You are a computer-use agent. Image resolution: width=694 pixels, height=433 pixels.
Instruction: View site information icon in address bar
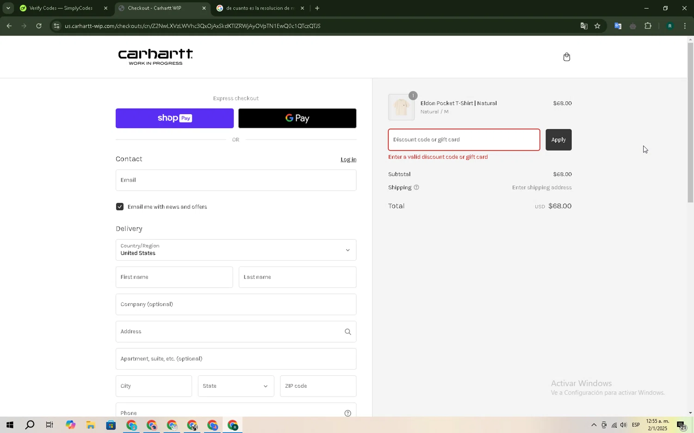tap(56, 26)
